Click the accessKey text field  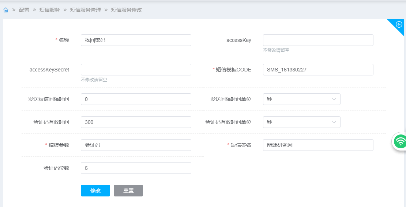point(318,40)
